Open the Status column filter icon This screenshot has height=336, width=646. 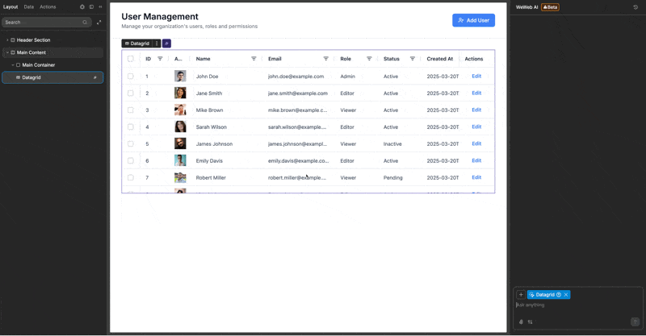click(413, 59)
